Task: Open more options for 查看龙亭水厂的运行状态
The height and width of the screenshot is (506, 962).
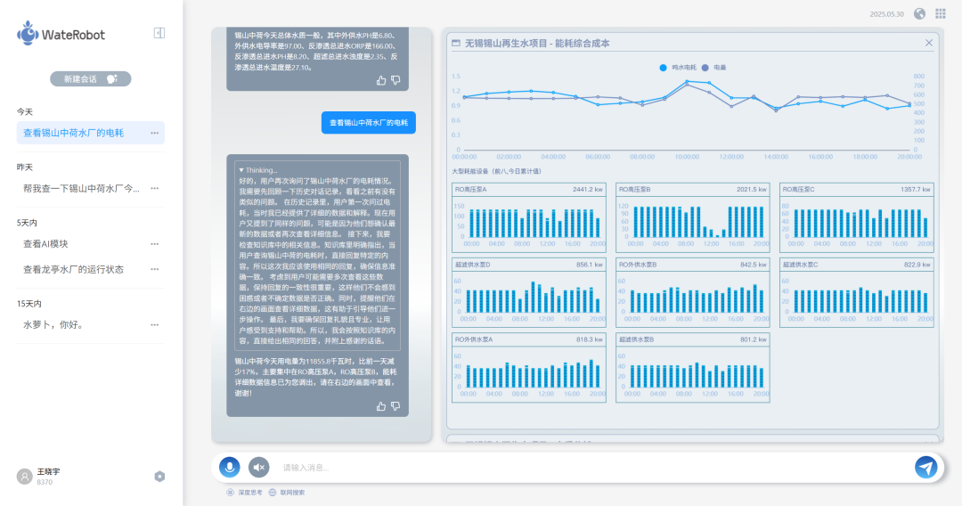Action: [x=155, y=269]
